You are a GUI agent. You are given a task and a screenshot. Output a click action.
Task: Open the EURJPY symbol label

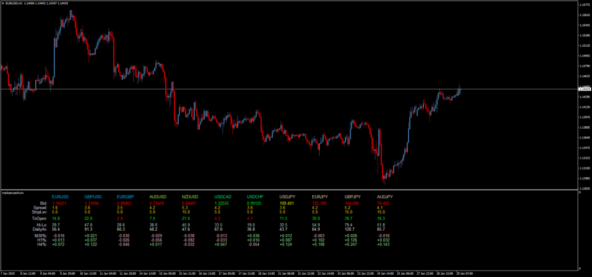click(x=320, y=197)
